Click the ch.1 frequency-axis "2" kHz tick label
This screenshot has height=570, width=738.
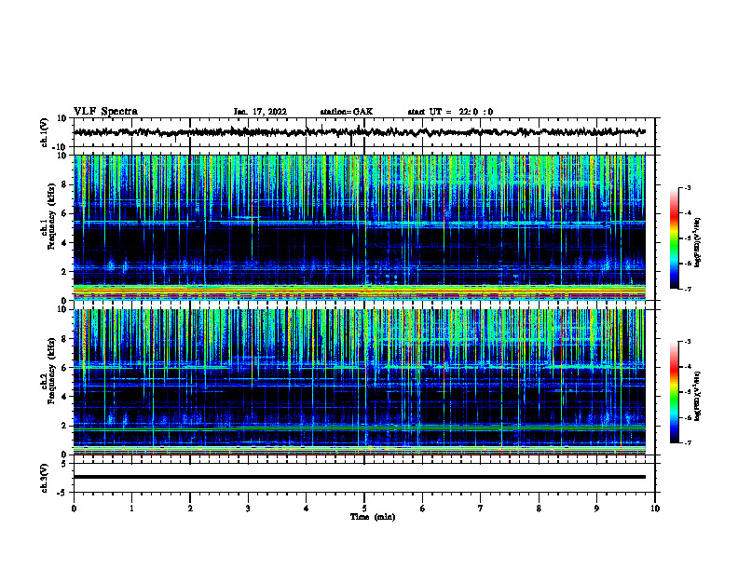64,272
